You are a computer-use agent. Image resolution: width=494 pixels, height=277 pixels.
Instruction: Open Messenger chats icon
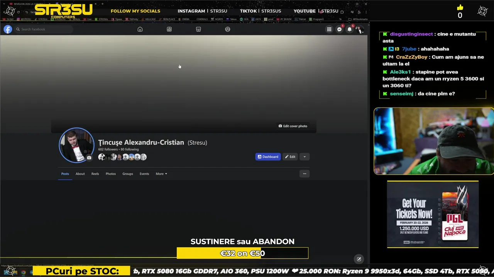click(x=339, y=29)
